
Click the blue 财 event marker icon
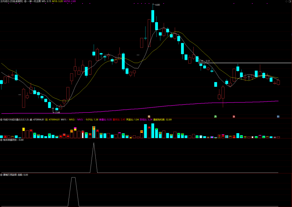pos(278,116)
